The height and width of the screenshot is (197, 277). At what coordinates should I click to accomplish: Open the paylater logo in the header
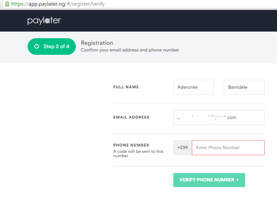44,21
